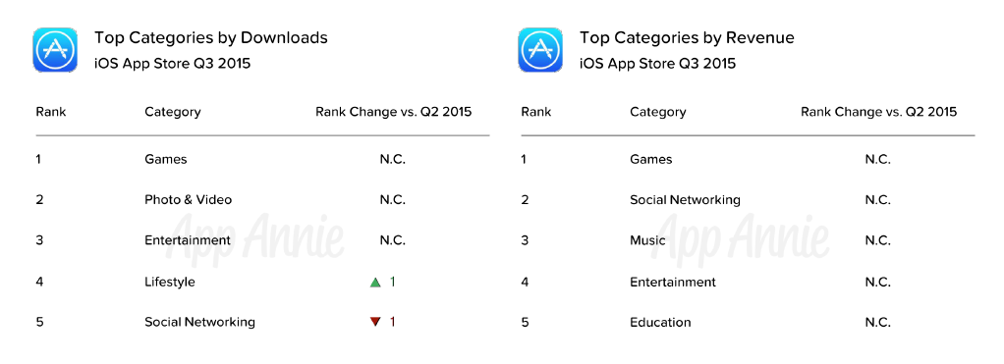Viewport: 1004px width, 364px height.
Task: Click the green up arrow for Lifestyle
Action: [x=375, y=283]
